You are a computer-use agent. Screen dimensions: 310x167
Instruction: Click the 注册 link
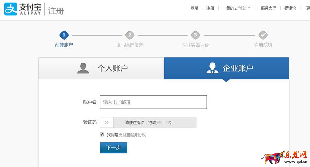(210, 8)
